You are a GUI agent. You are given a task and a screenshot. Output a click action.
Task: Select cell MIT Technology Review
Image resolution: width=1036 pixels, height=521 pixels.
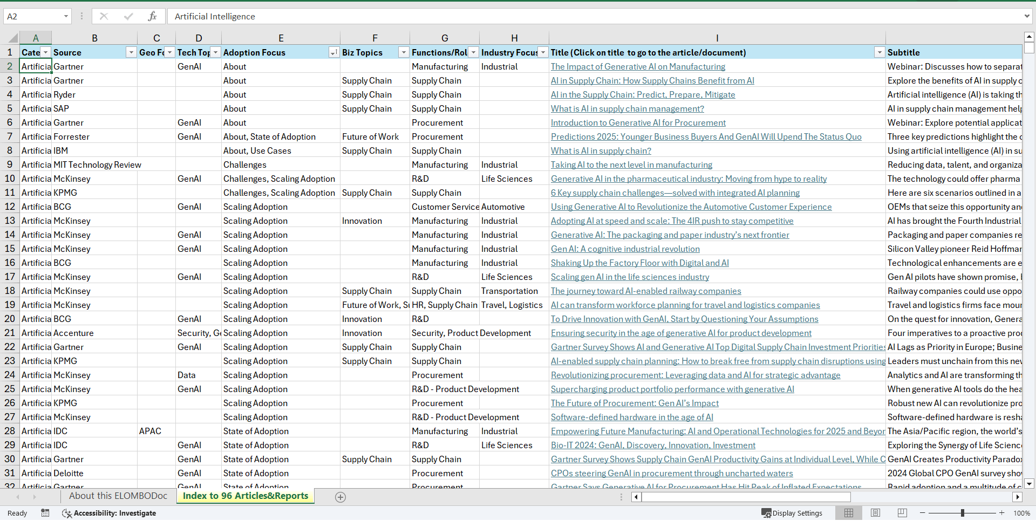coord(95,164)
